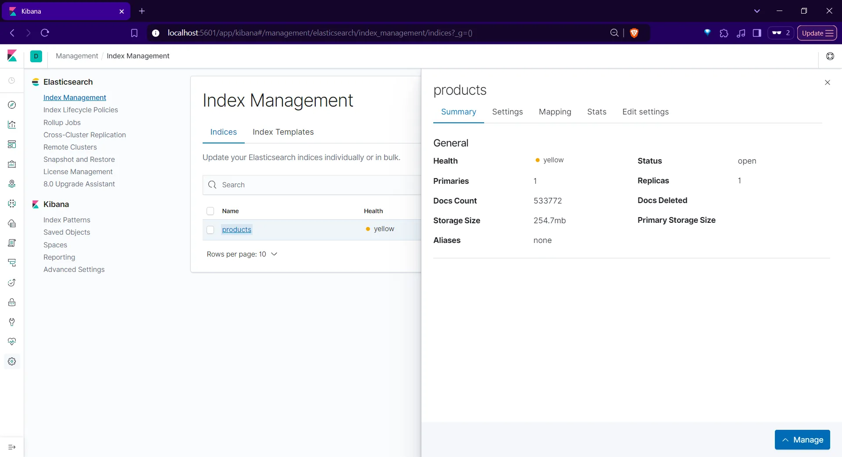Open Rollup Jobs link
This screenshot has height=457, width=842.
(62, 122)
